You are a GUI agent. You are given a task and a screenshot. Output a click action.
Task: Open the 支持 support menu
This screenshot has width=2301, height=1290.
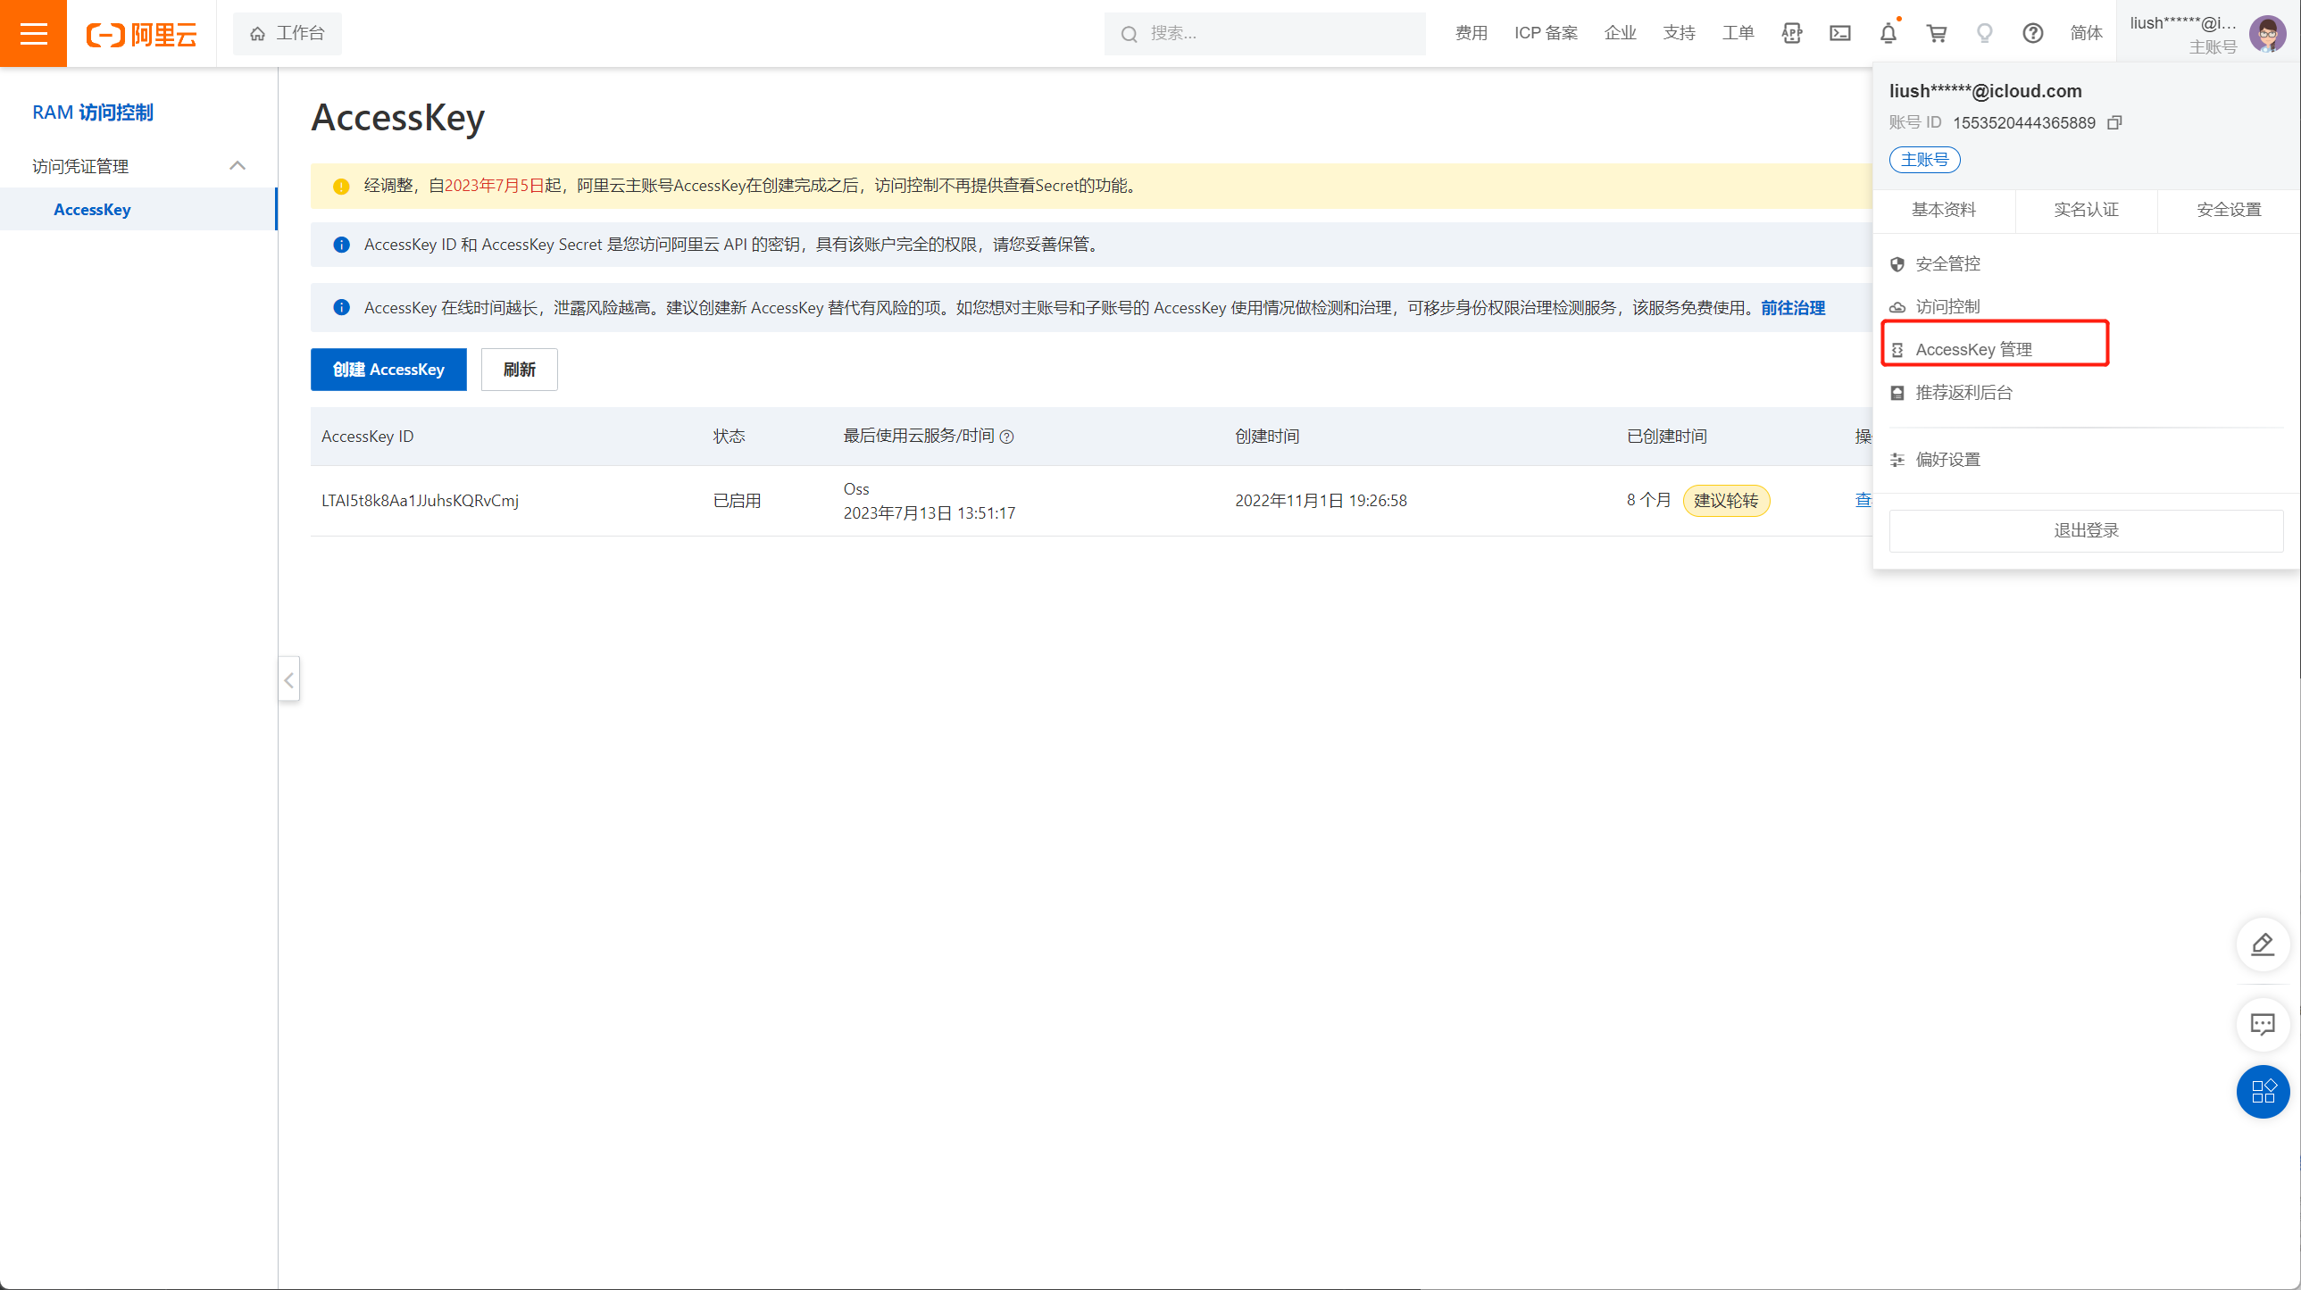coord(1680,33)
